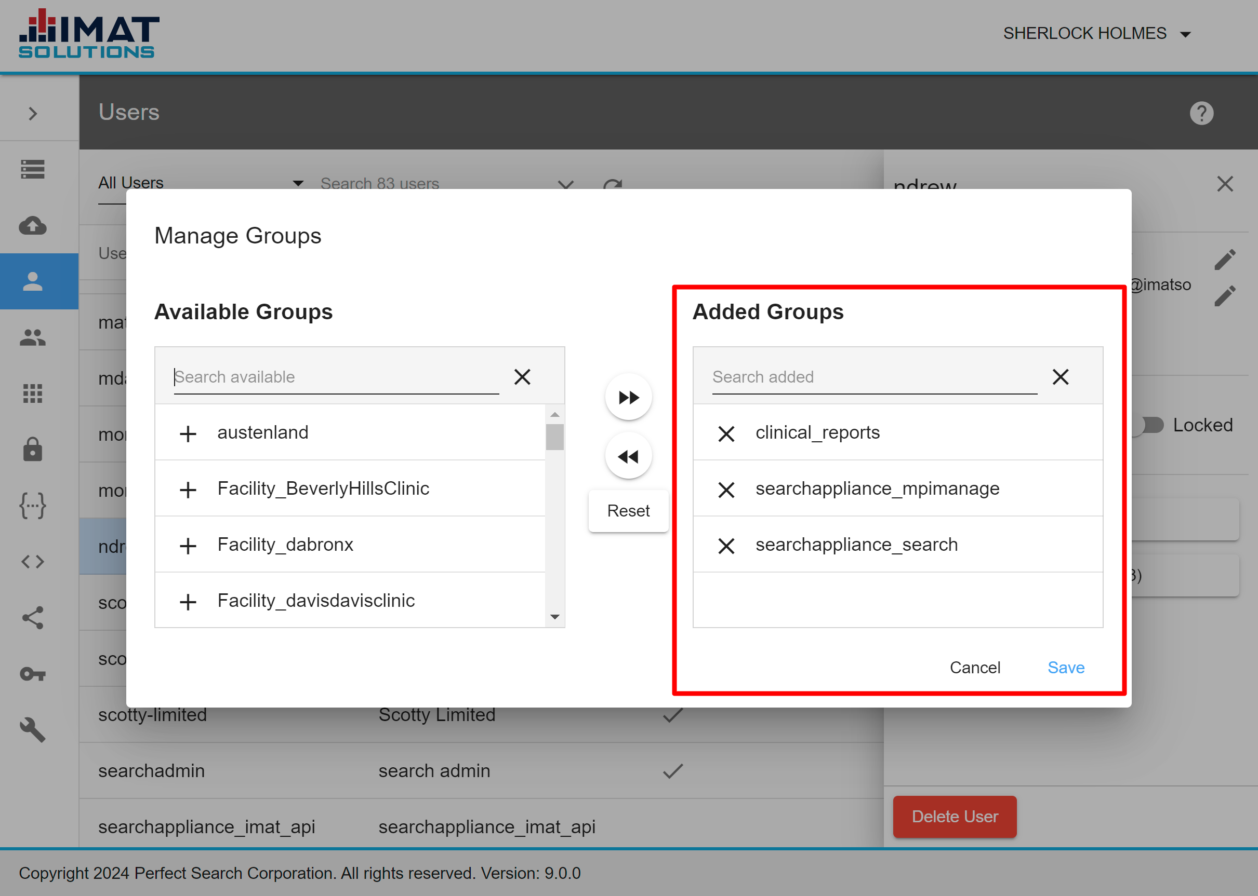
Task: Click the available groups scroll down arrow
Action: click(554, 617)
